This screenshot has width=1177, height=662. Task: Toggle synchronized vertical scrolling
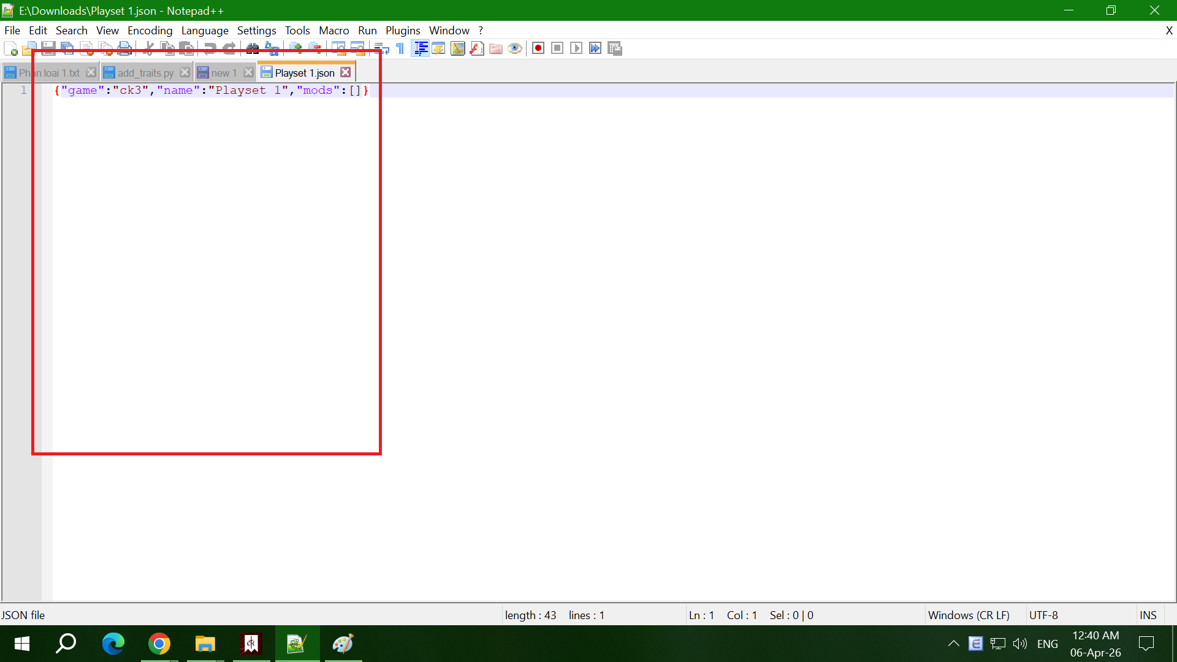[x=338, y=48]
